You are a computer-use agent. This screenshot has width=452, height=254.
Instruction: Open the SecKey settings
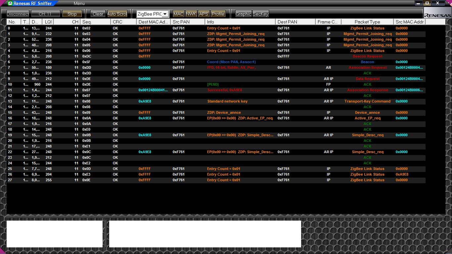[261, 14]
